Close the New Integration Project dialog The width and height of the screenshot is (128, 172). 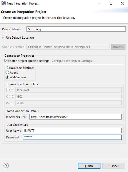click(122, 3)
